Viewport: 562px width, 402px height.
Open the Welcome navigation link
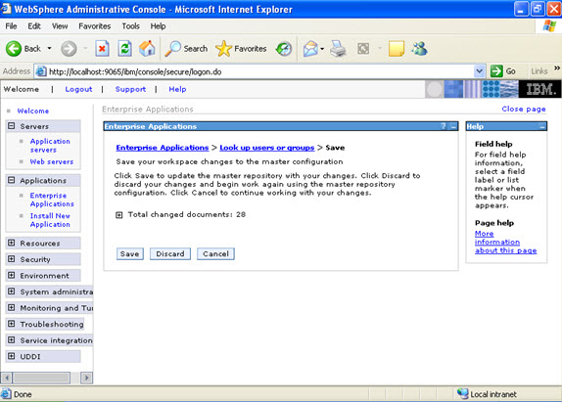tap(33, 111)
